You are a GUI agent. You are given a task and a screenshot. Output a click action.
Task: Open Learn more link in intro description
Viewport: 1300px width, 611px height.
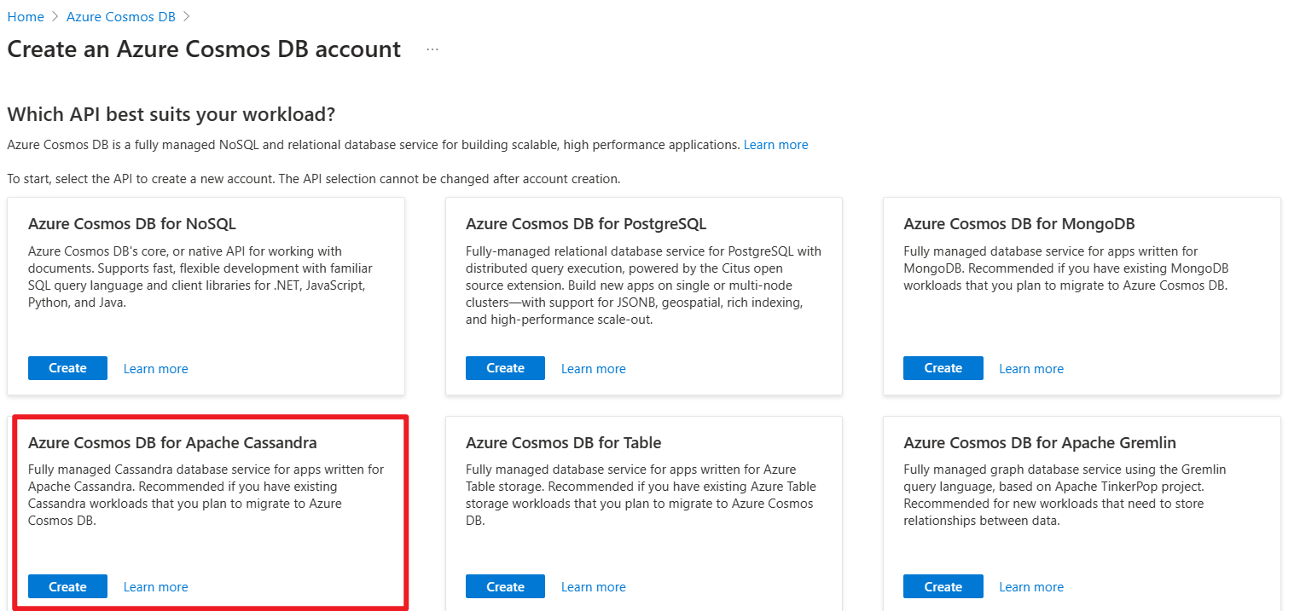point(776,145)
